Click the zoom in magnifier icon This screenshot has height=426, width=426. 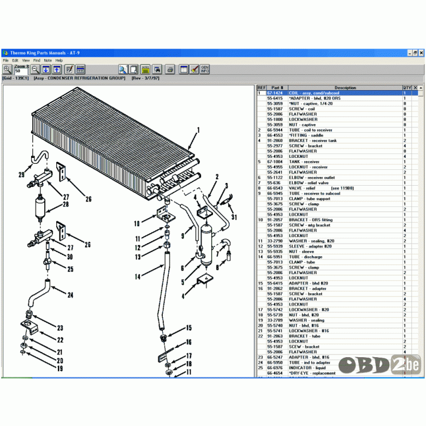coord(7,69)
